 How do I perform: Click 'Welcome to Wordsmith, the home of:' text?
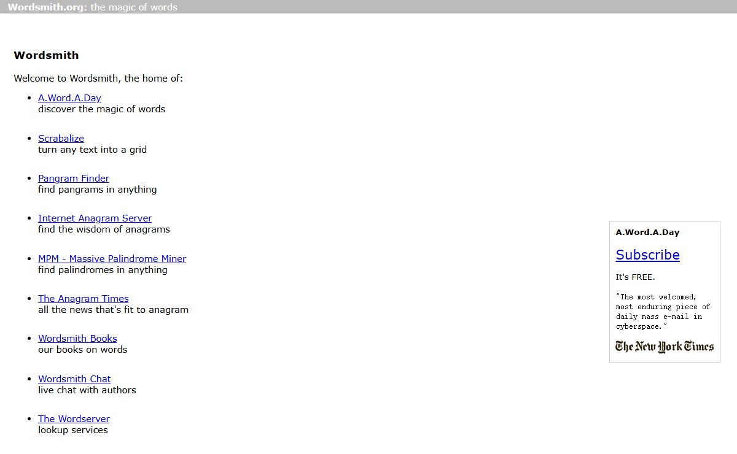(98, 79)
